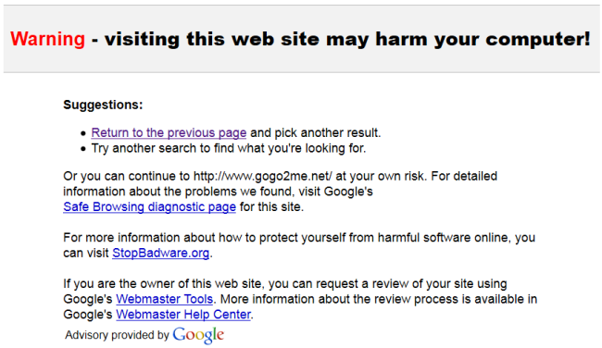Select the 'Suggestions:' heading
The height and width of the screenshot is (348, 602).
coord(103,105)
